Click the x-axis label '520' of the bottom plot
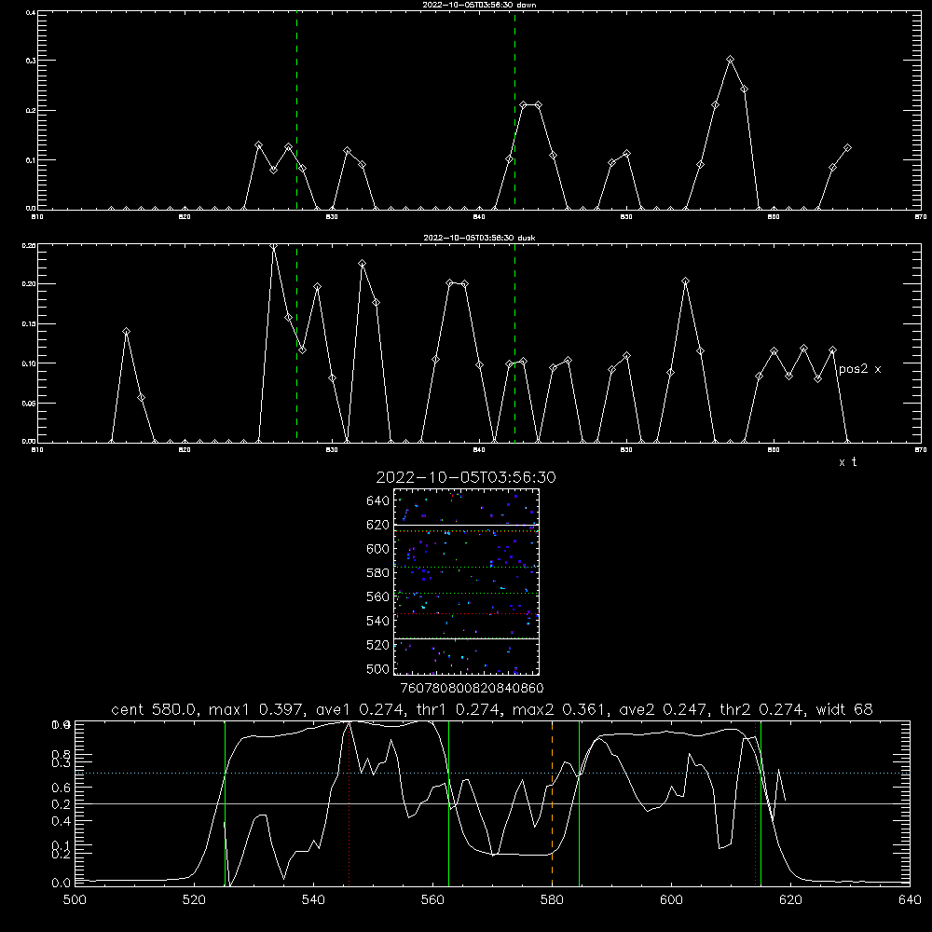 [194, 900]
